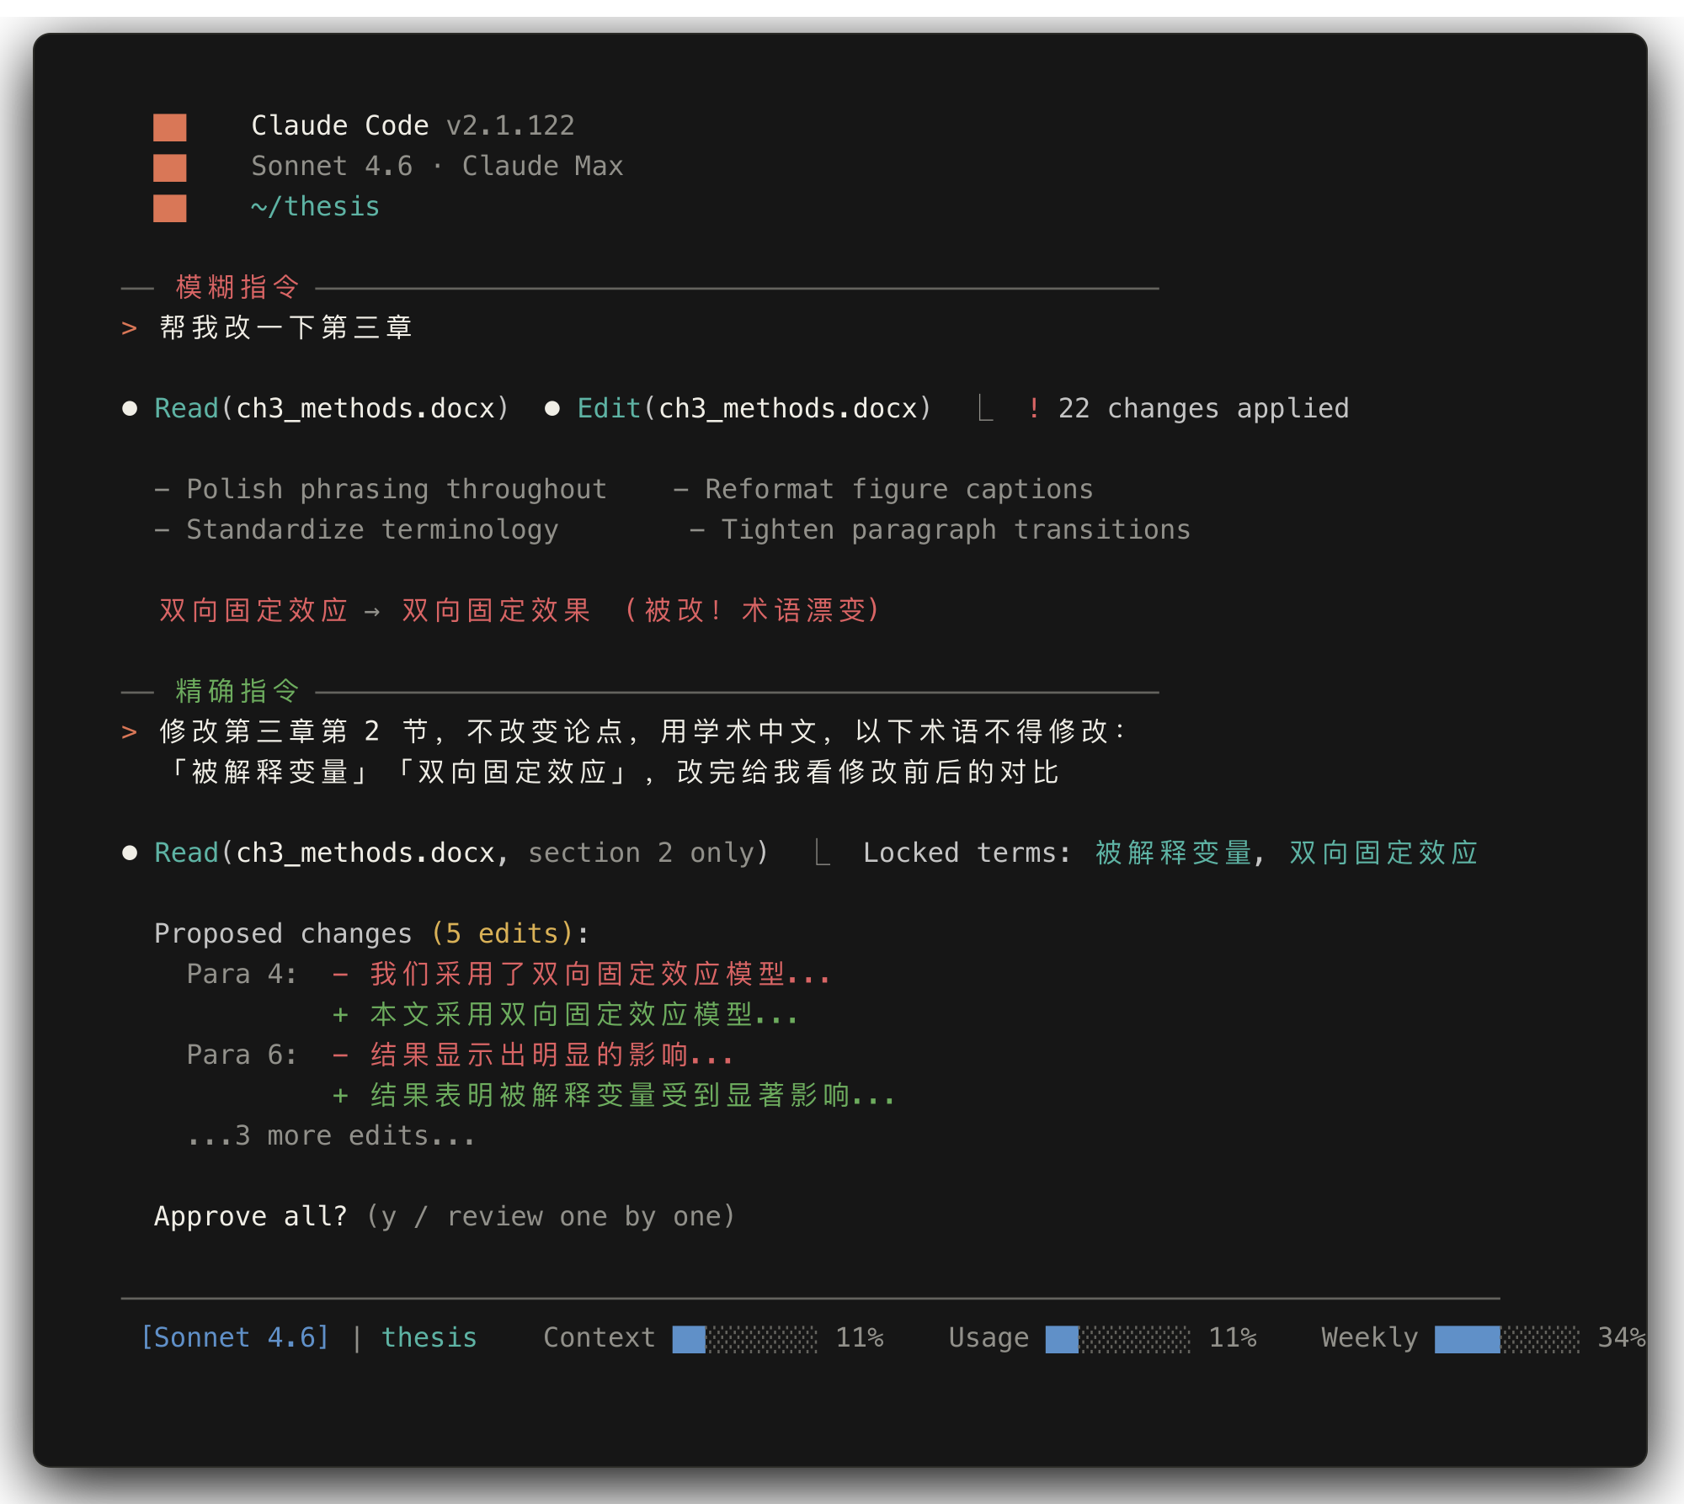
Task: Click the [Sonnet 4.6] status bar label
Action: [235, 1337]
